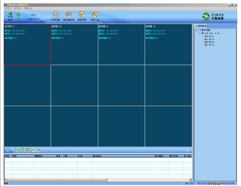This screenshot has width=241, height=186.
Task: Open the 网络工具 network tools icon
Action: (x=95, y=15)
